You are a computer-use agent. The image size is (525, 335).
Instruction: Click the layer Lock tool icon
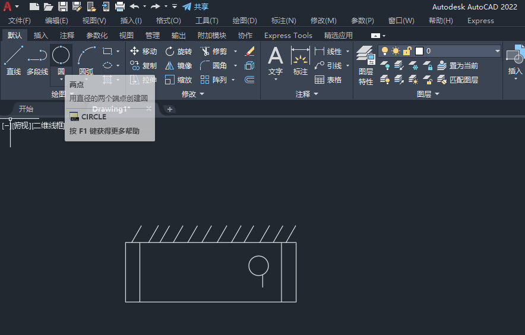(x=428, y=66)
